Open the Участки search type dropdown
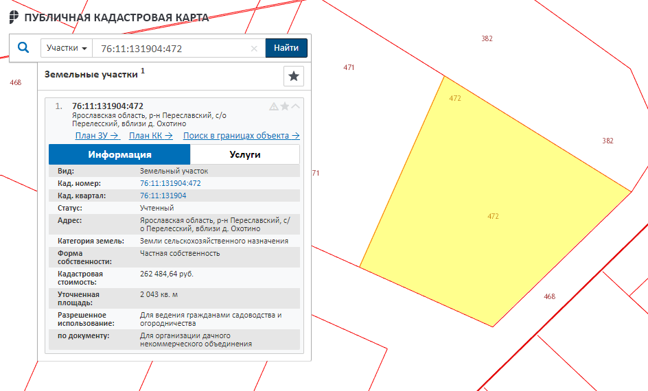 point(67,48)
